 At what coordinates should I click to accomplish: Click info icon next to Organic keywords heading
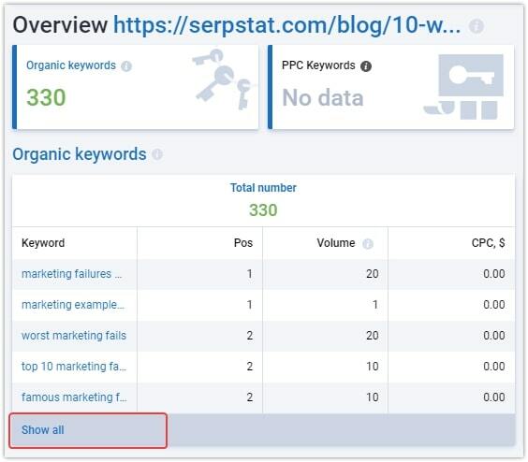point(157,154)
